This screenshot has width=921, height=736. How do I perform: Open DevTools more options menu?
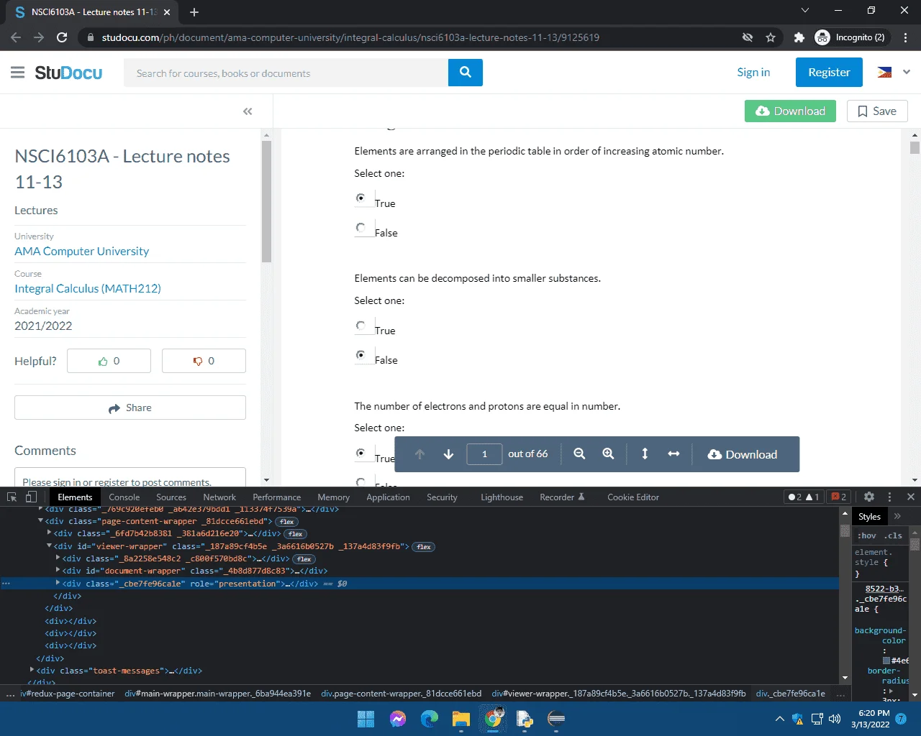pyautogui.click(x=889, y=497)
